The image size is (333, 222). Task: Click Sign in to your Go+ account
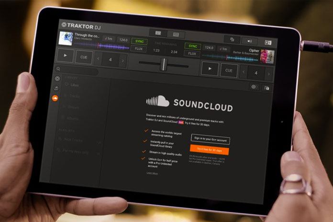[211, 140]
